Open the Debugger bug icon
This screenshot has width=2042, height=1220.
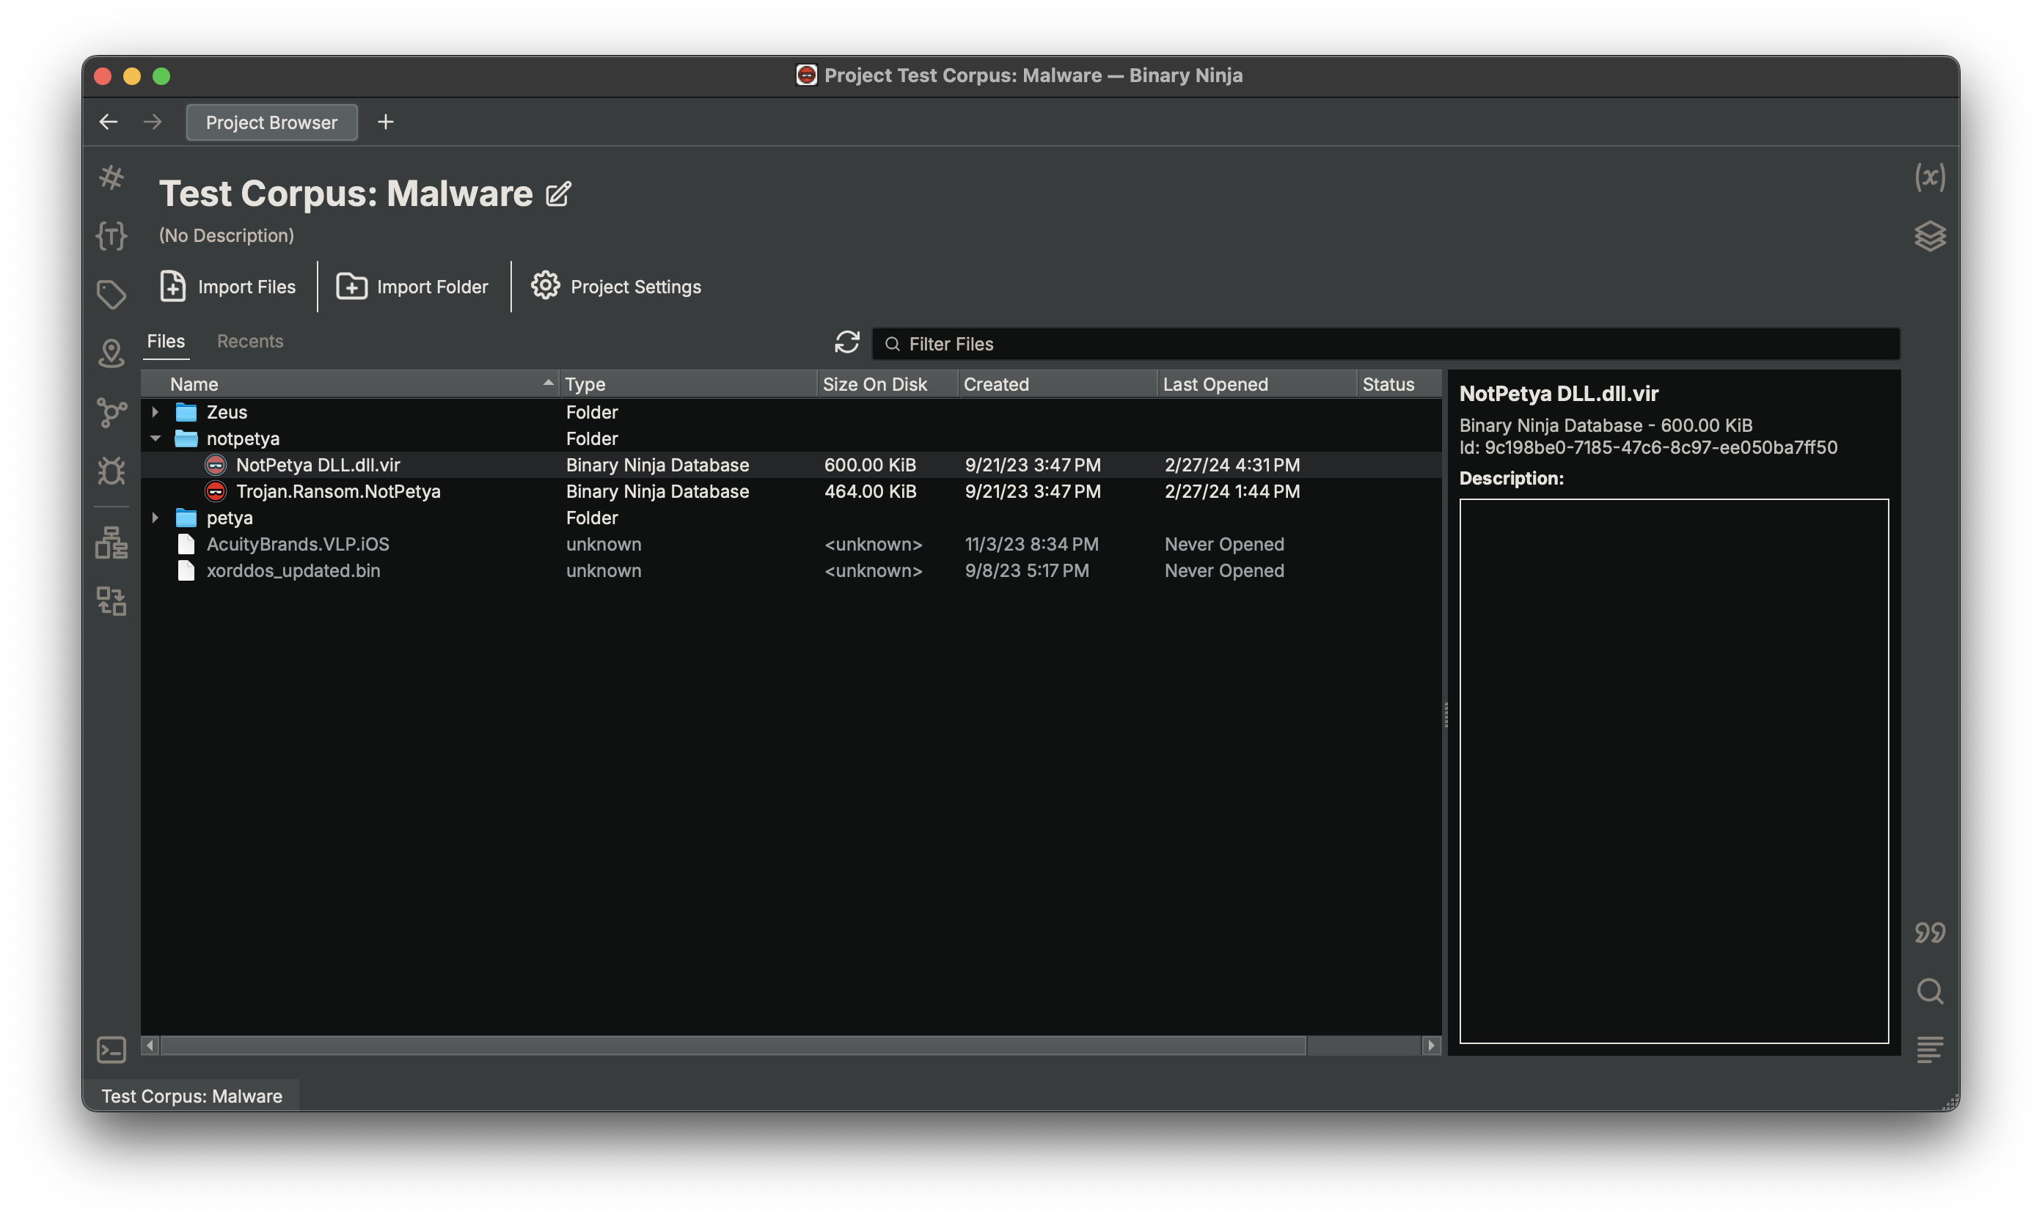pyautogui.click(x=111, y=470)
